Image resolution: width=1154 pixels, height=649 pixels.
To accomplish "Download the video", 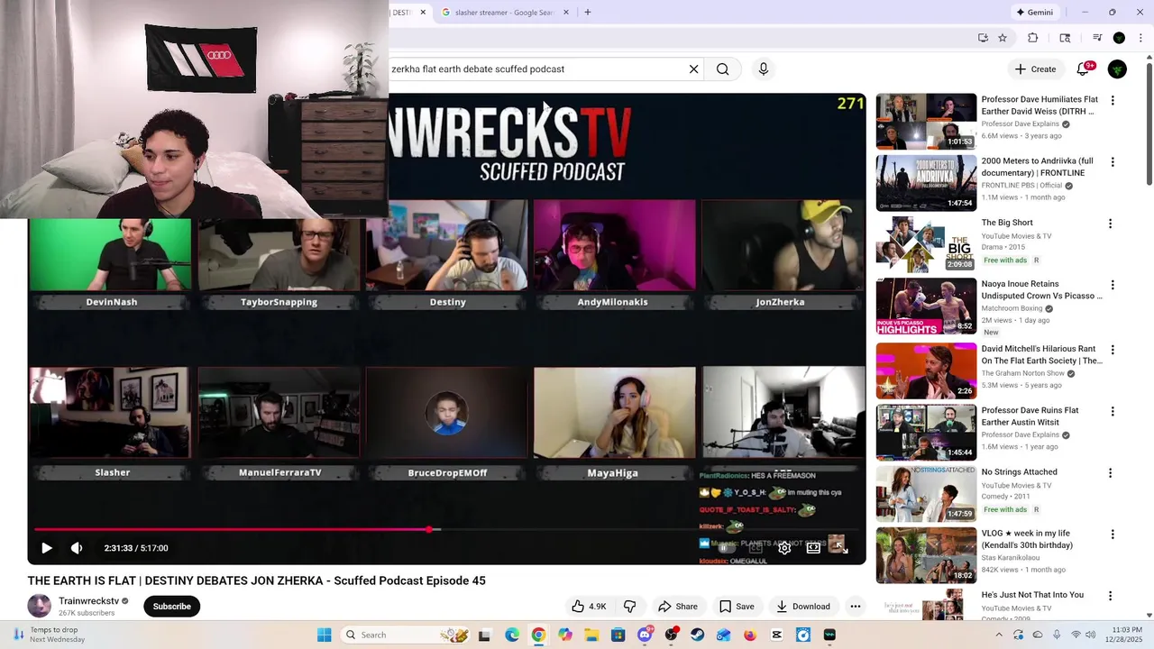I will (x=803, y=607).
